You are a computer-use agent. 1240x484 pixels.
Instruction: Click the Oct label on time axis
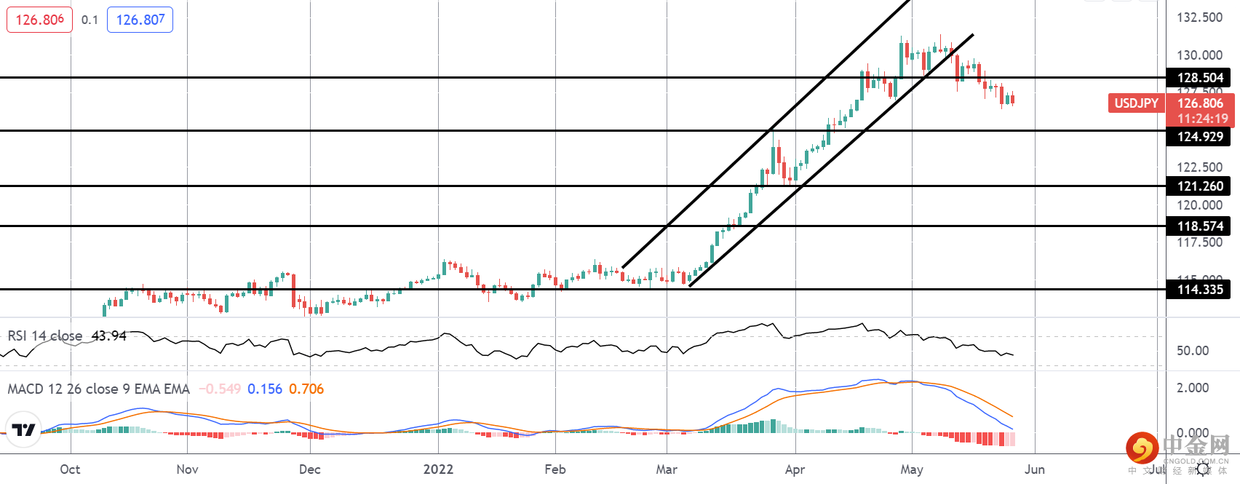70,469
